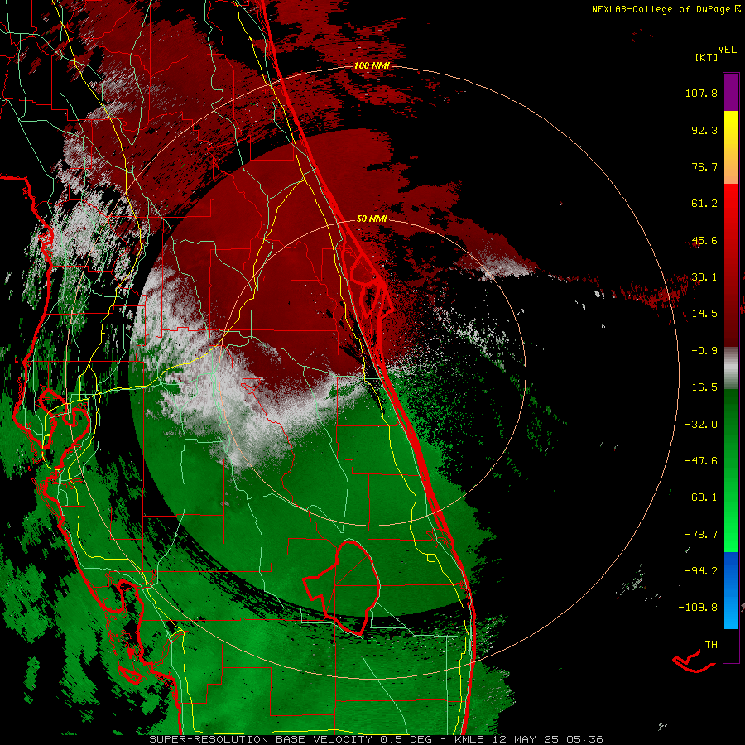Click the -63.1 value on velocity scale
This screenshot has height=745, width=745.
[701, 497]
